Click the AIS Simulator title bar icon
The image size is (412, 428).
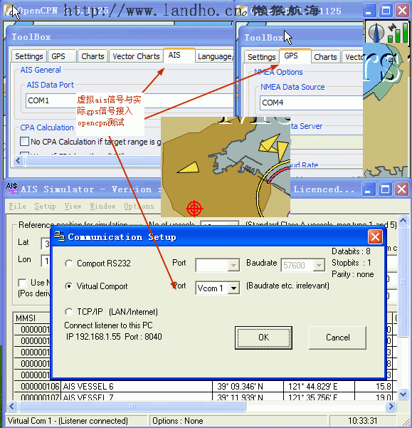[12, 189]
